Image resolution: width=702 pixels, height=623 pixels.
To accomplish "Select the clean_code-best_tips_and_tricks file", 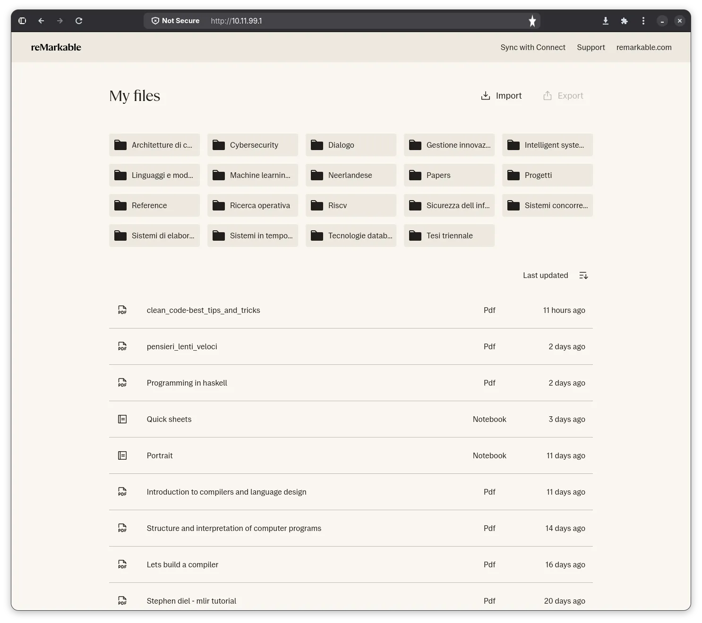I will pos(351,310).
